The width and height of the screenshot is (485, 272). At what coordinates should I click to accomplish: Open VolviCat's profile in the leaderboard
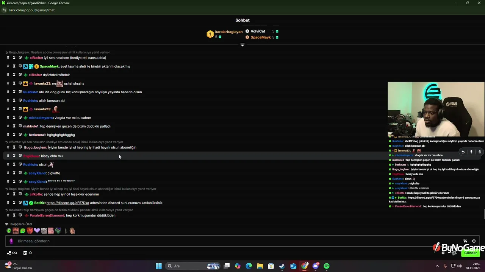click(258, 31)
